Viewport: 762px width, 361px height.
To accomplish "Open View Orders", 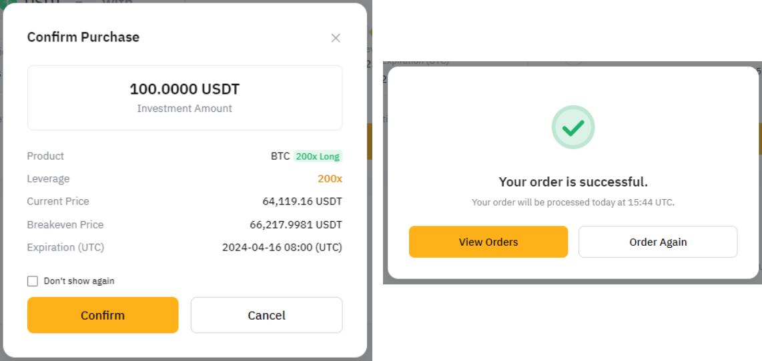I will tap(488, 242).
